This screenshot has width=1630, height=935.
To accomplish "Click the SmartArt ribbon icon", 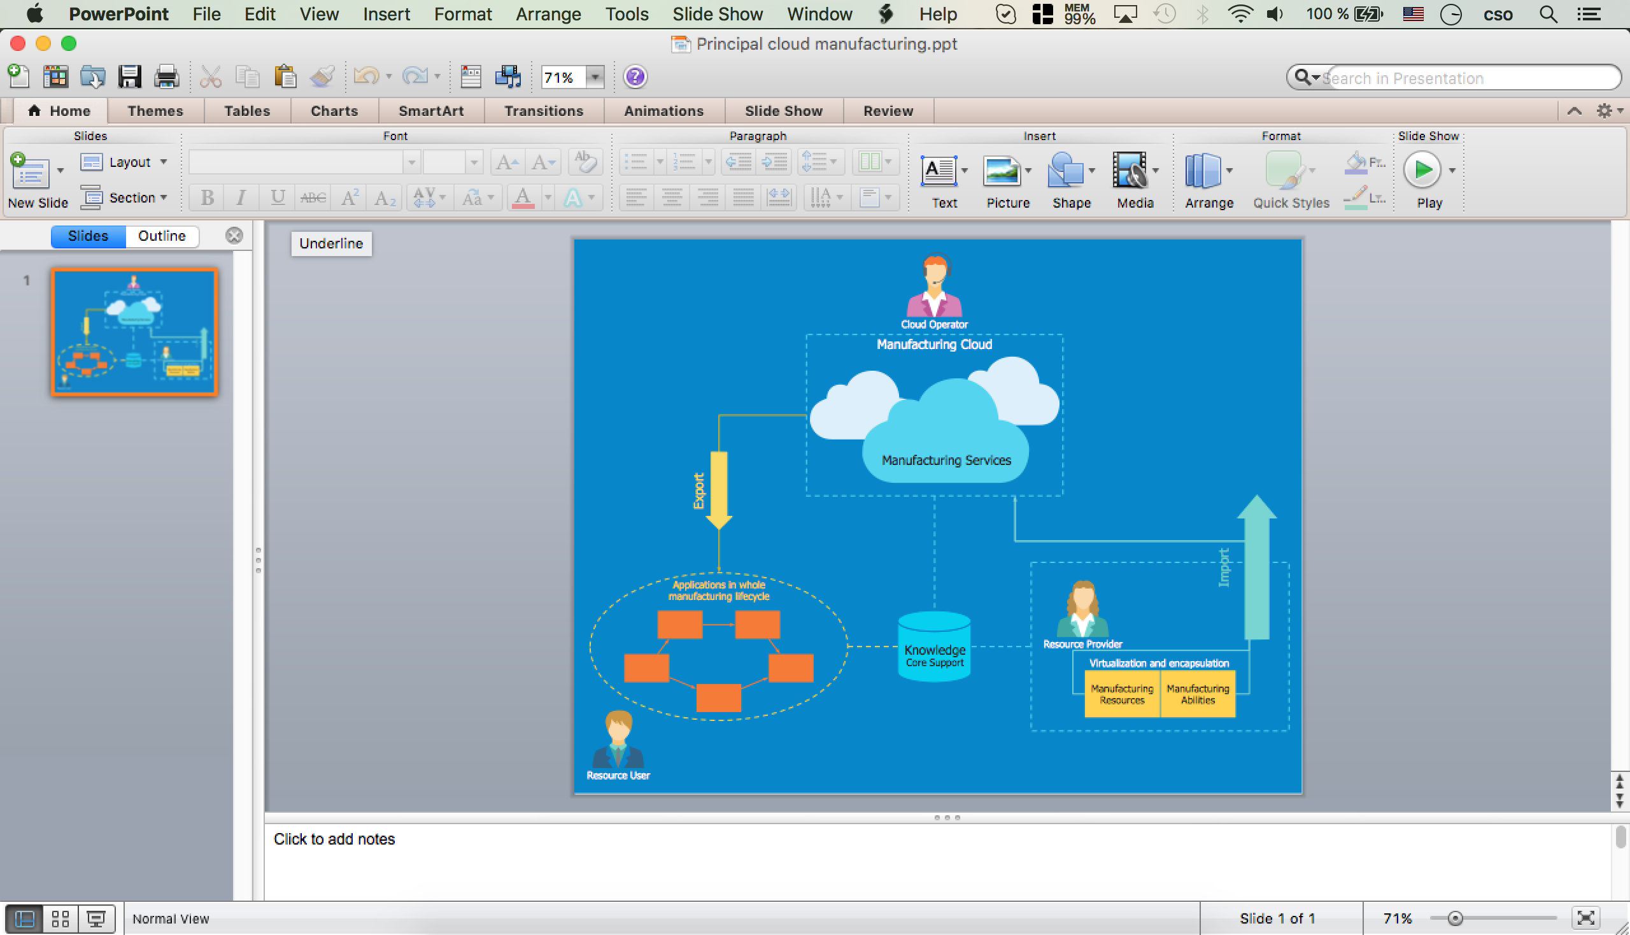I will [430, 111].
